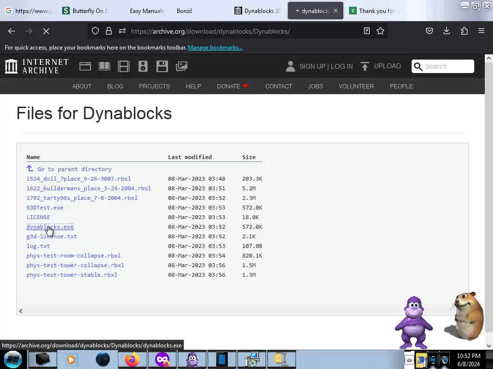
Task: Open Firefox from the taskbar
Action: click(132, 359)
